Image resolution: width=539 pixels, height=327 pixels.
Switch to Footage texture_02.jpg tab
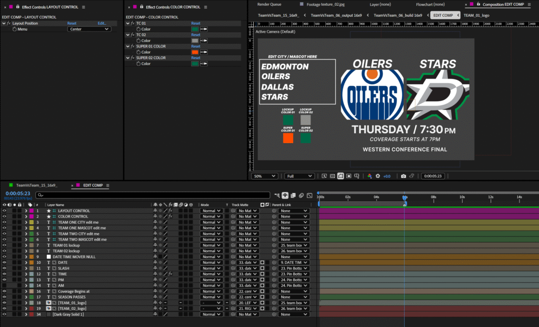pyautogui.click(x=325, y=4)
